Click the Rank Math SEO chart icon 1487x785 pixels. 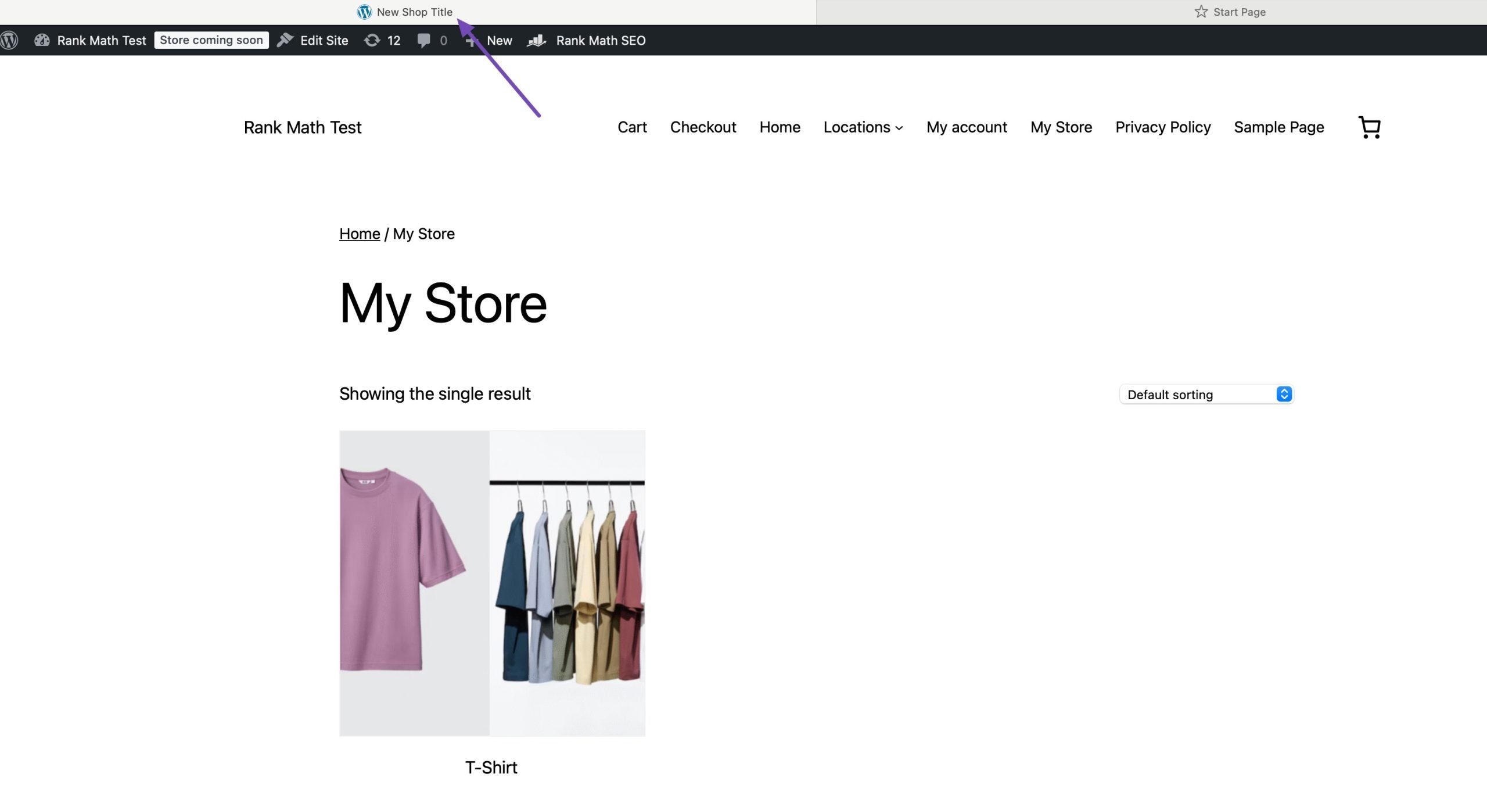537,40
